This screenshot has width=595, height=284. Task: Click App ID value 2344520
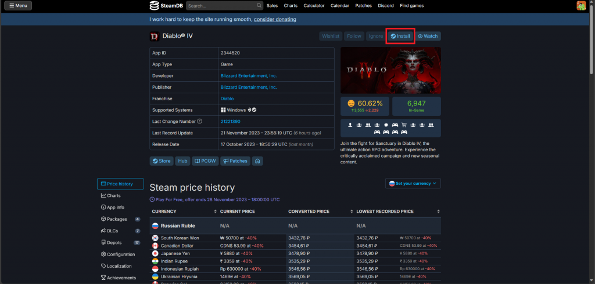[x=230, y=53]
